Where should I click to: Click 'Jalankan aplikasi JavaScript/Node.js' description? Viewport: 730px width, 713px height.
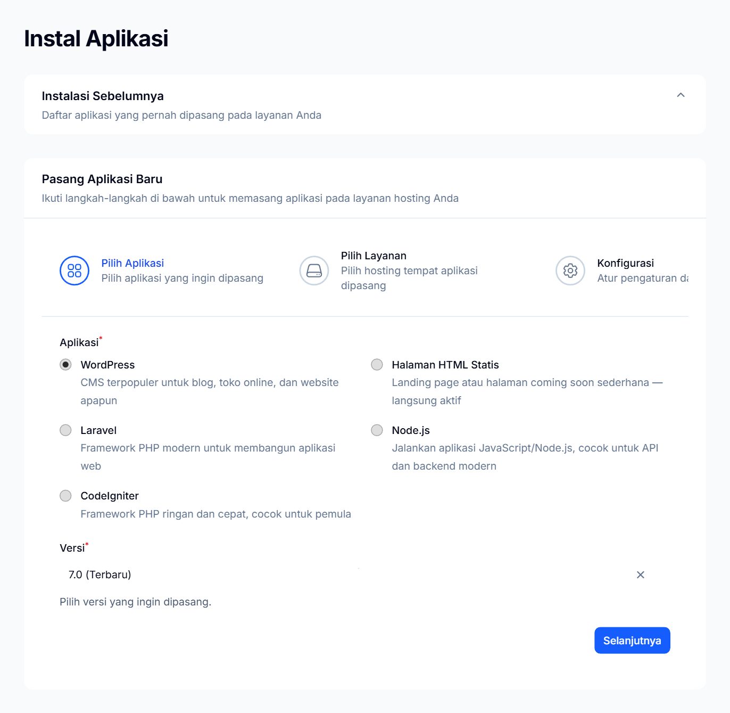click(525, 457)
